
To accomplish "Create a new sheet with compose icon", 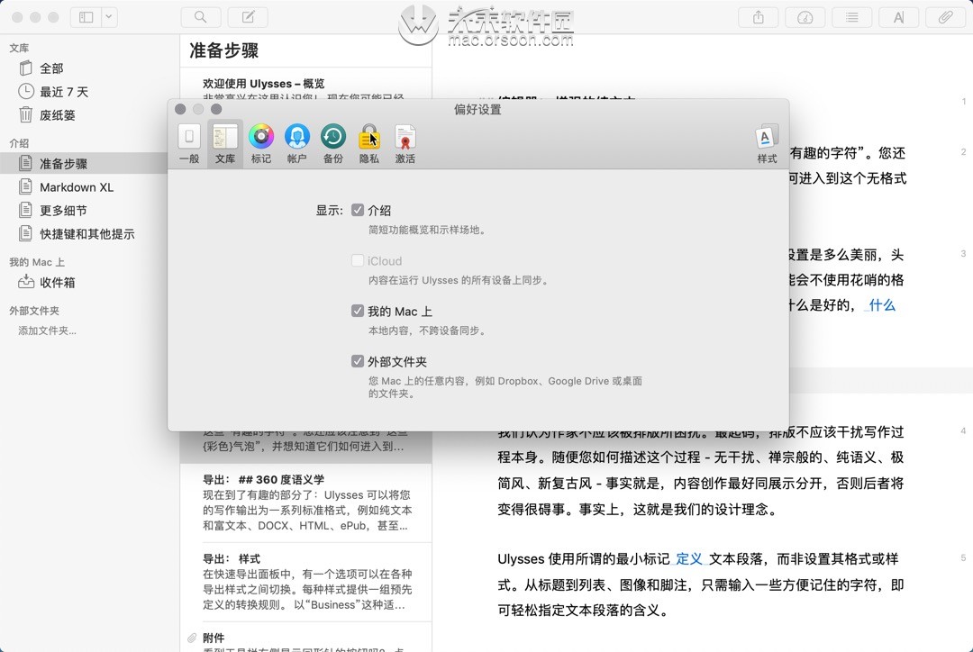I will pyautogui.click(x=249, y=17).
